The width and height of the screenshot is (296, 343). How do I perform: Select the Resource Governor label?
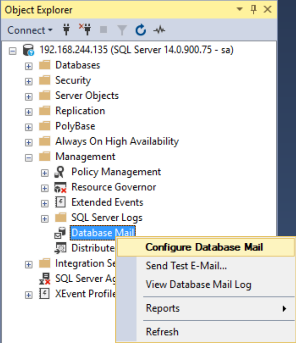coord(114,187)
